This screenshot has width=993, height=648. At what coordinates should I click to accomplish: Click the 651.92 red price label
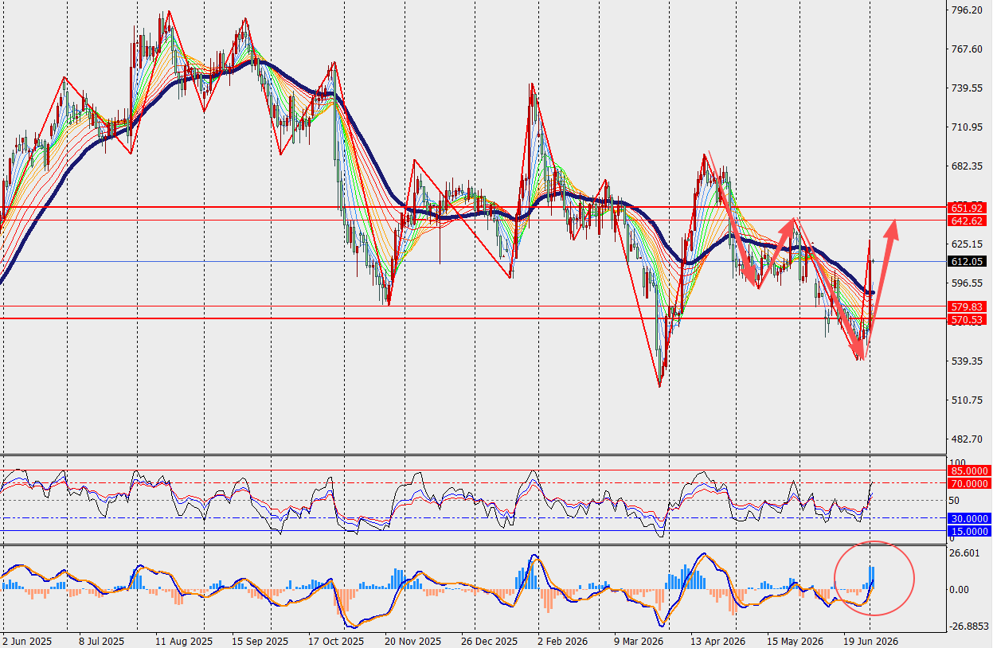pyautogui.click(x=968, y=209)
